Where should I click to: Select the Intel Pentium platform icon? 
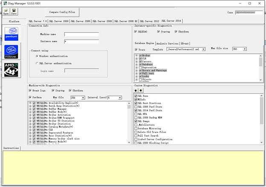12,34
